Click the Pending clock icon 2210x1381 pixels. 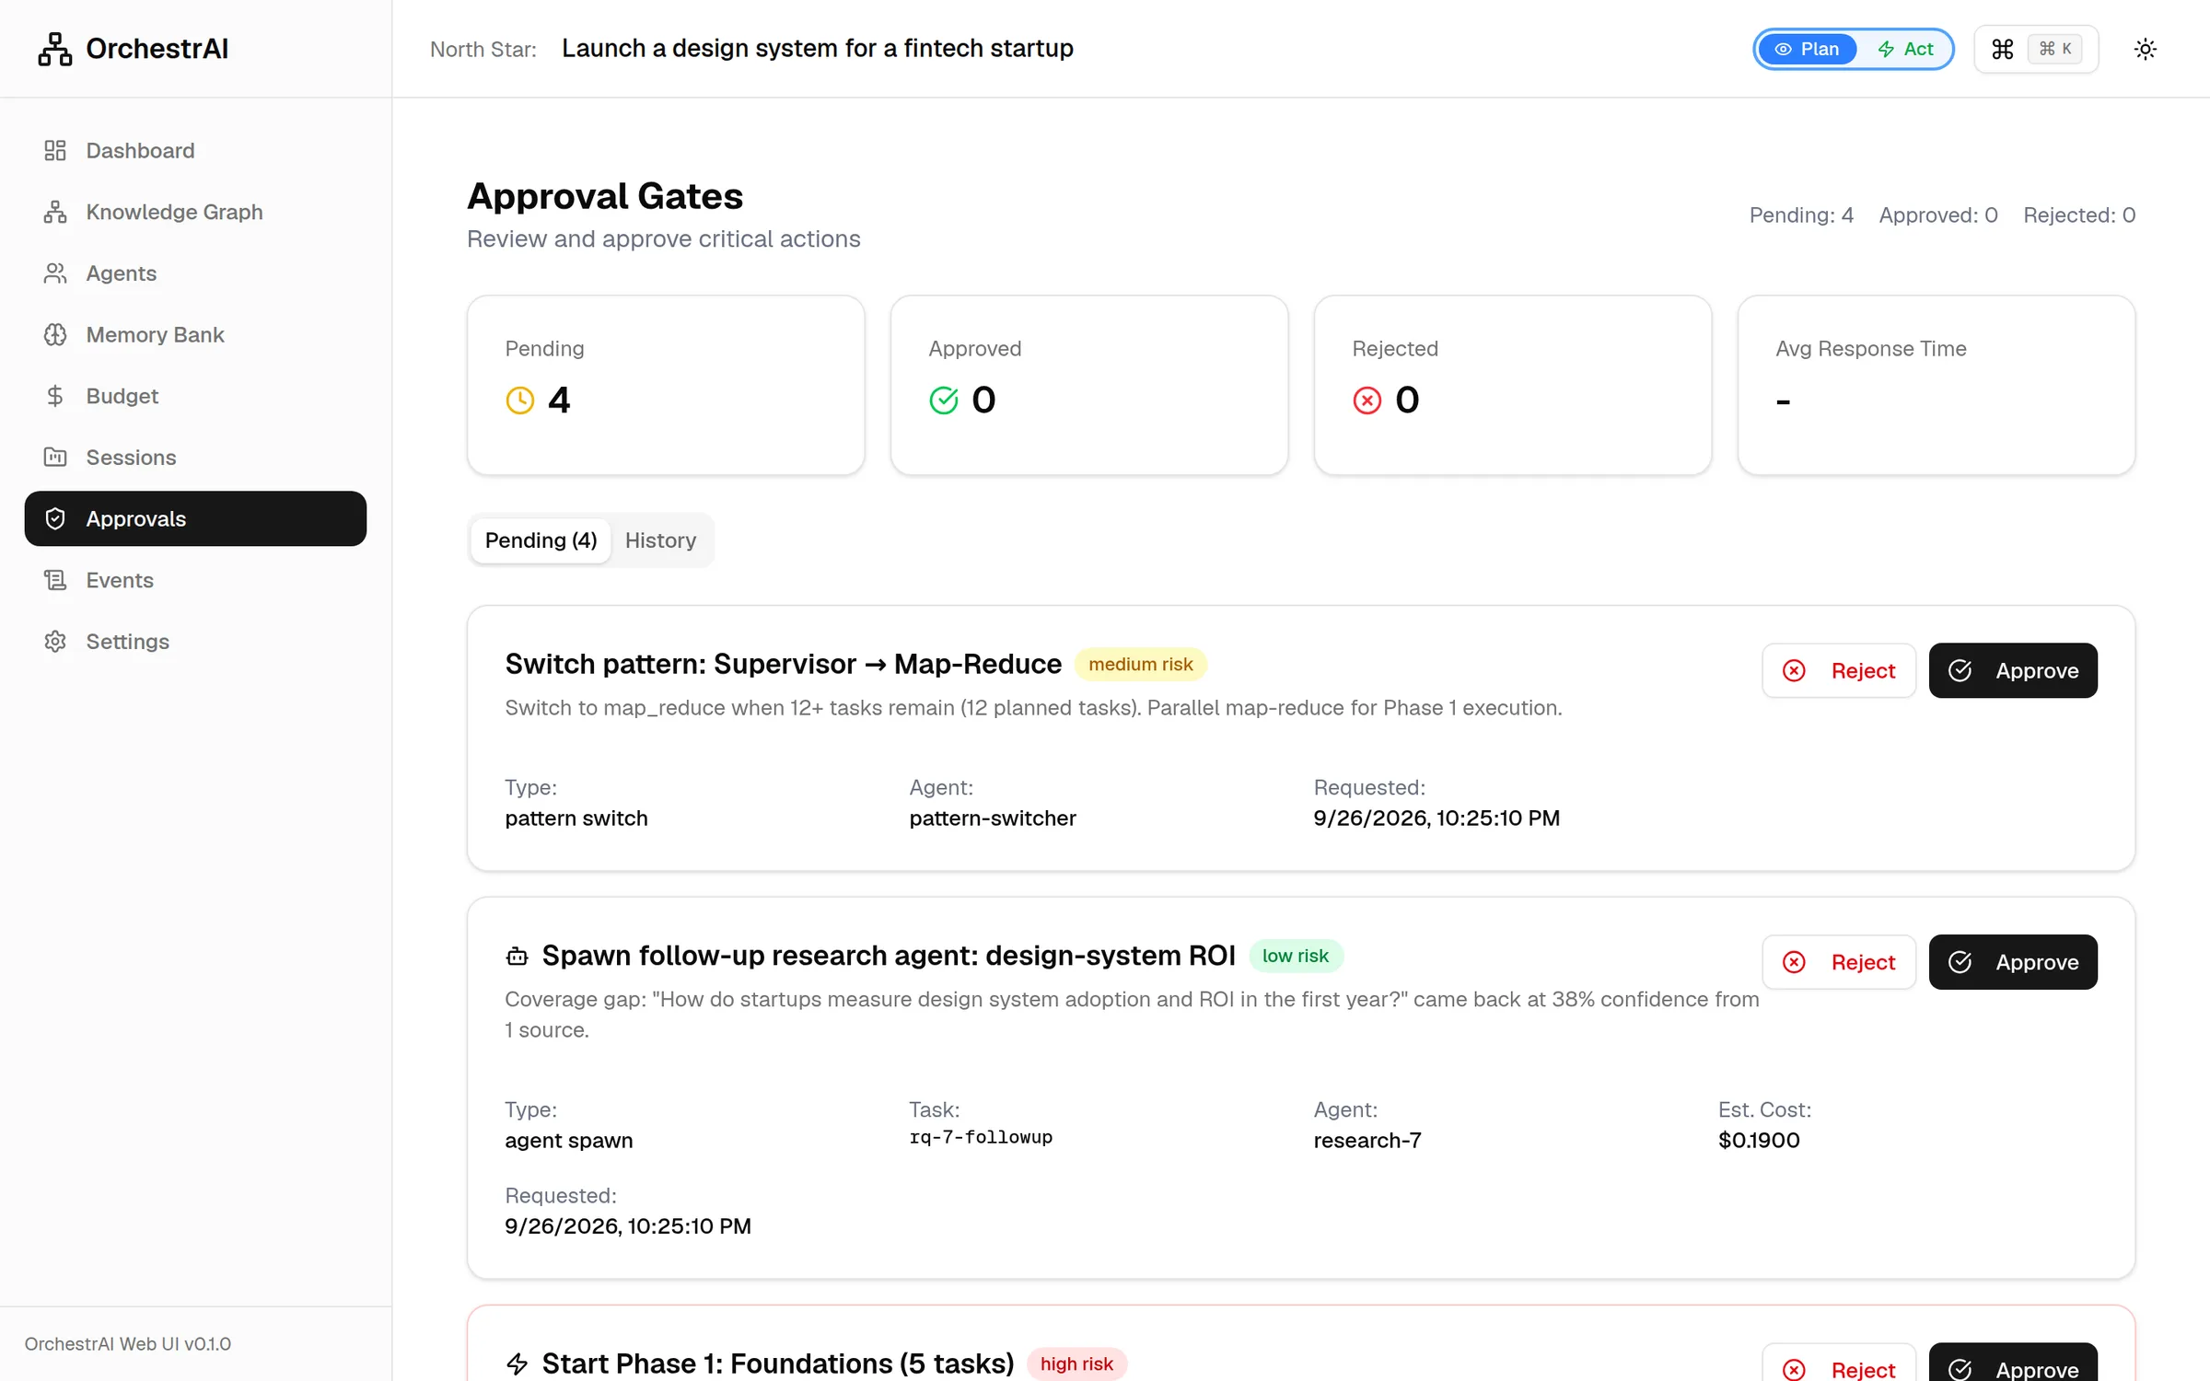coord(520,400)
